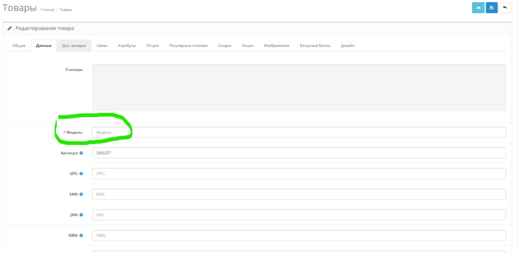Show help tooltip next to Артикул
This screenshot has width=518, height=253.
81,153
